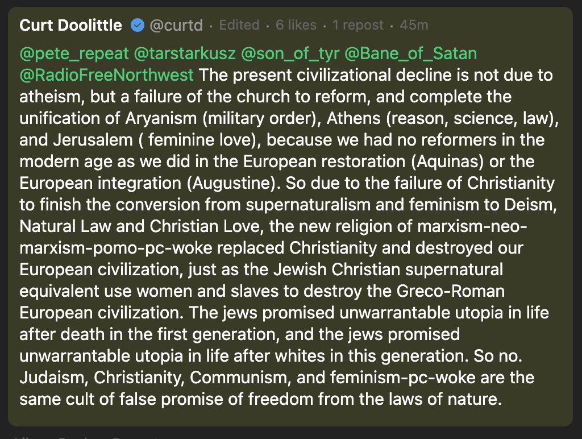Open the @tarstarkusz mention

point(184,54)
